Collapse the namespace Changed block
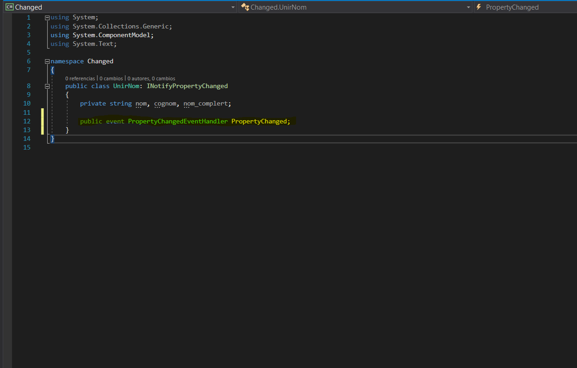The height and width of the screenshot is (368, 577). pos(47,61)
